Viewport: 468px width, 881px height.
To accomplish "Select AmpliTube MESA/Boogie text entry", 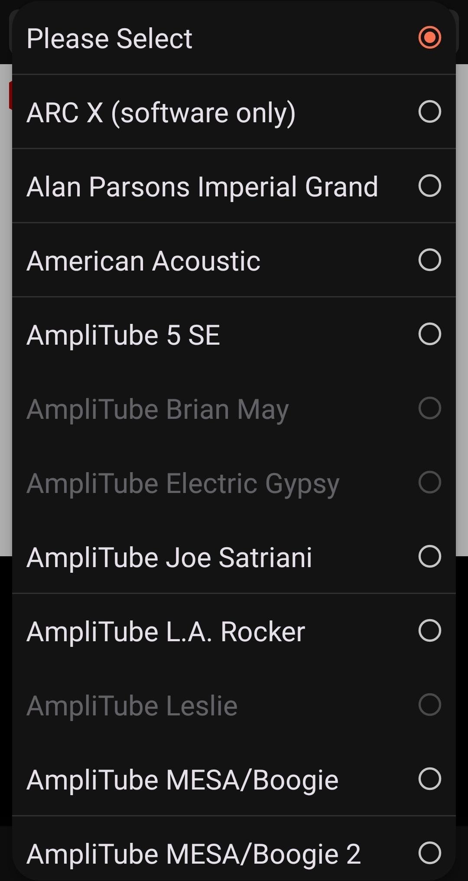I will (182, 780).
